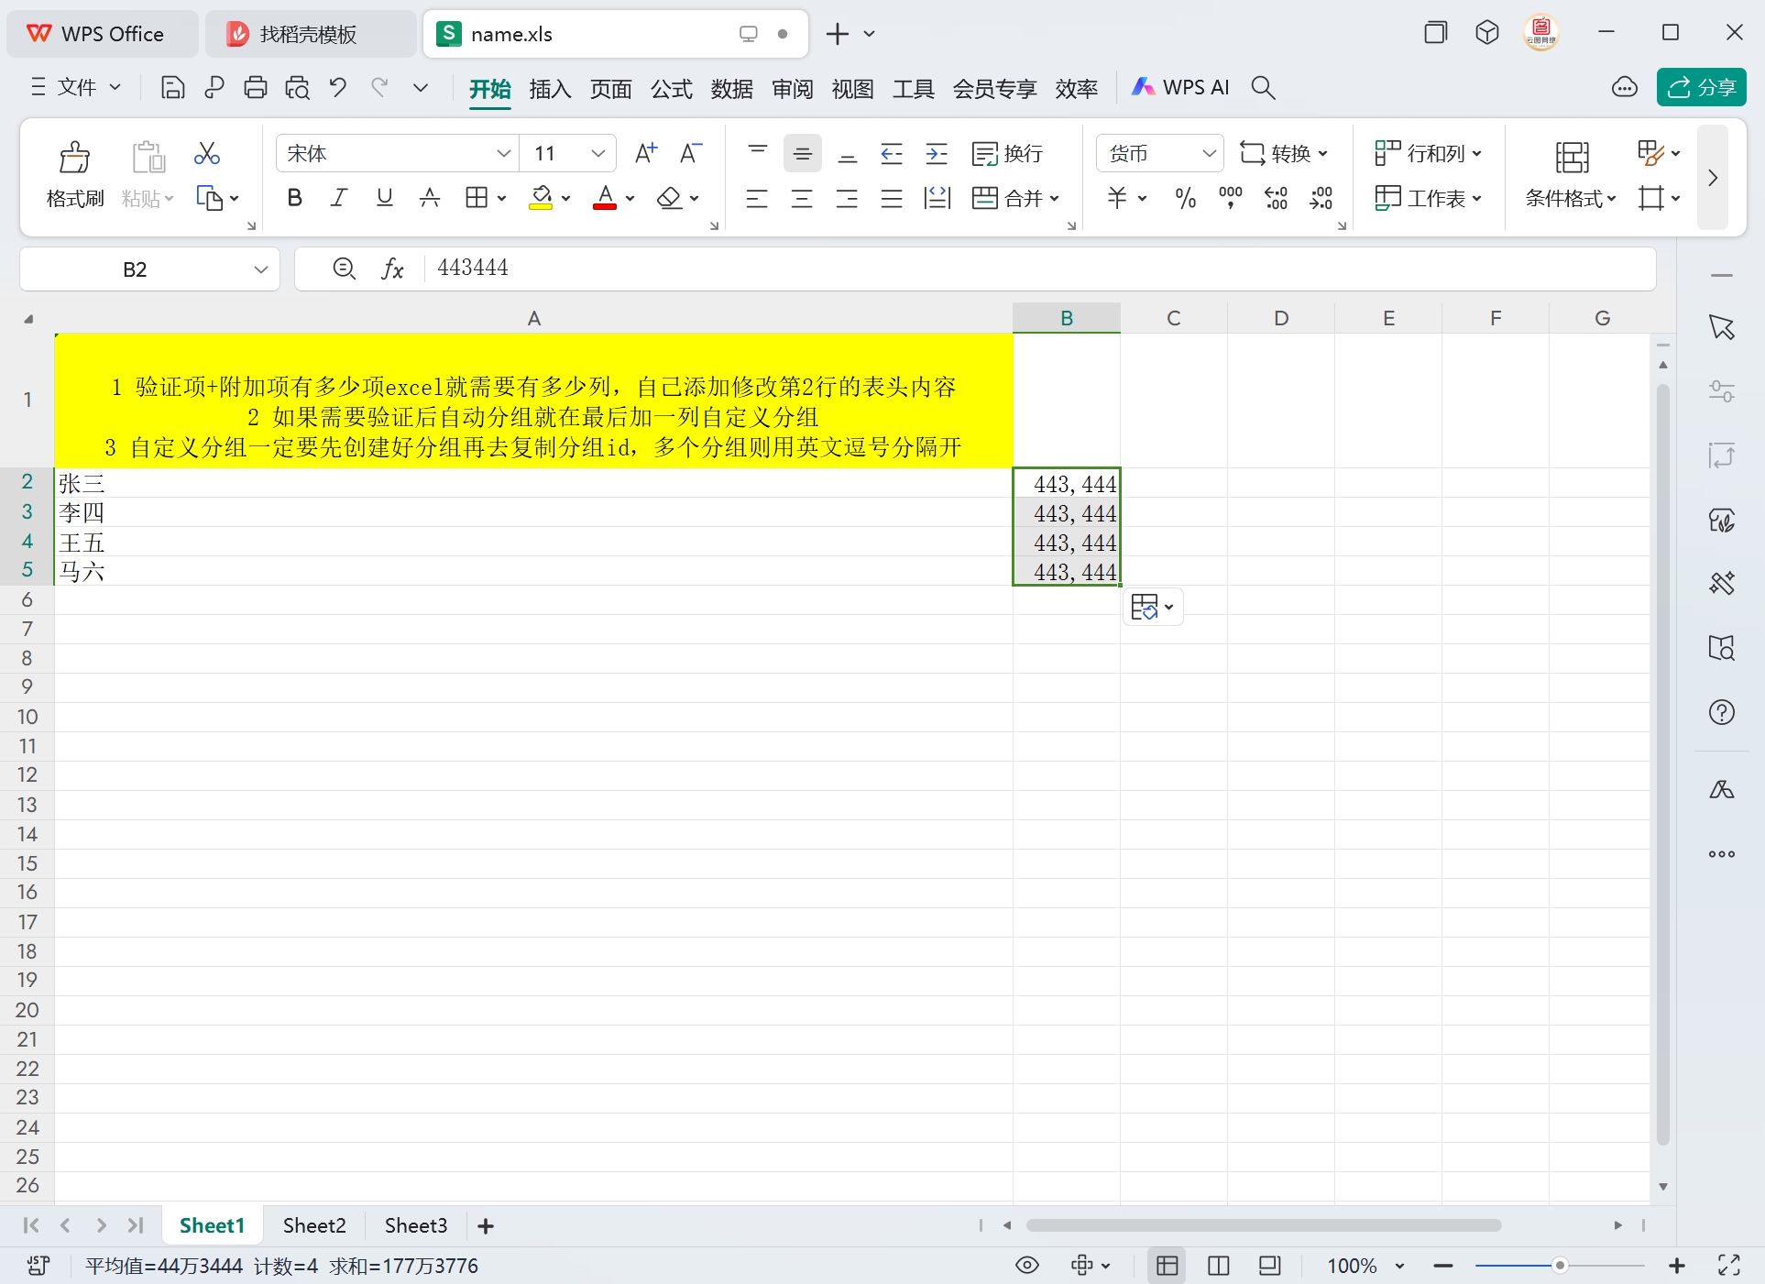
Task: Toggle bold formatting
Action: tap(294, 198)
